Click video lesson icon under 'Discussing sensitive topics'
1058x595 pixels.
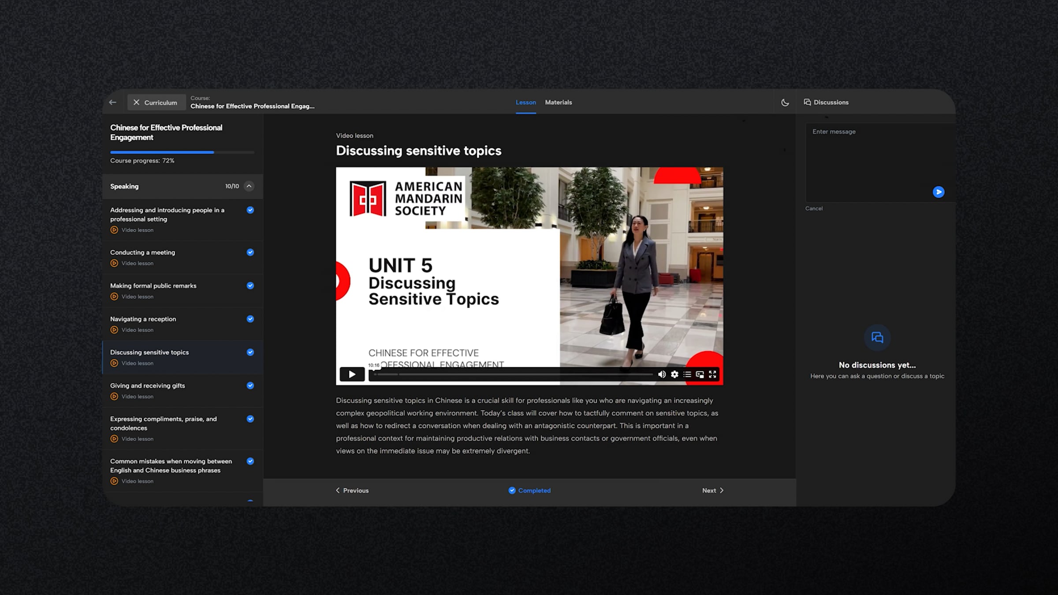pos(114,363)
